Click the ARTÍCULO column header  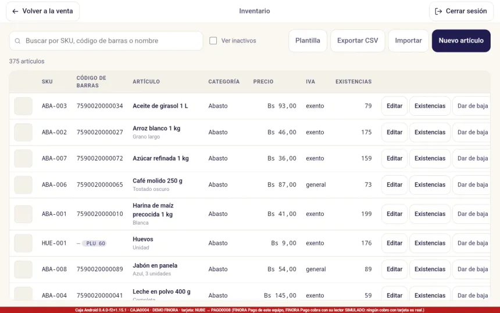(x=146, y=81)
